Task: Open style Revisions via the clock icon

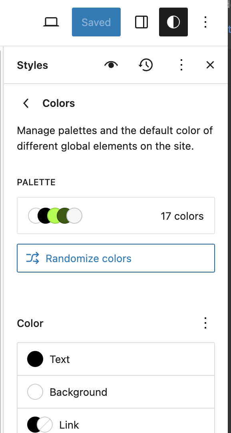Action: pyautogui.click(x=145, y=64)
